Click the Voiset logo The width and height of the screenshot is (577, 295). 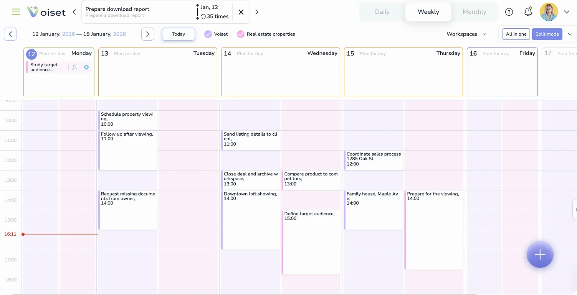point(46,12)
